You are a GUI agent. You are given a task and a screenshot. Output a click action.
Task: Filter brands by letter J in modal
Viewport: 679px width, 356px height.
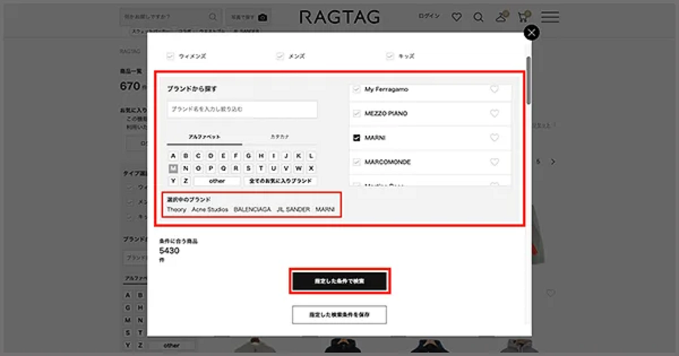point(286,156)
